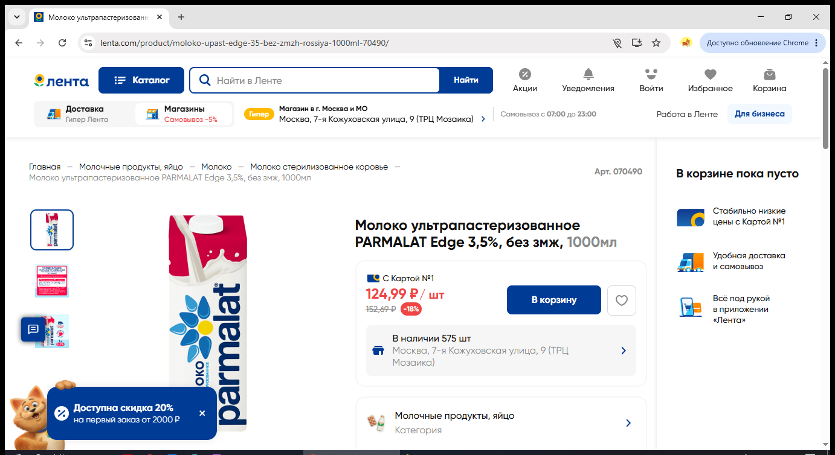
Task: Close the 20% discount popup
Action: point(202,413)
